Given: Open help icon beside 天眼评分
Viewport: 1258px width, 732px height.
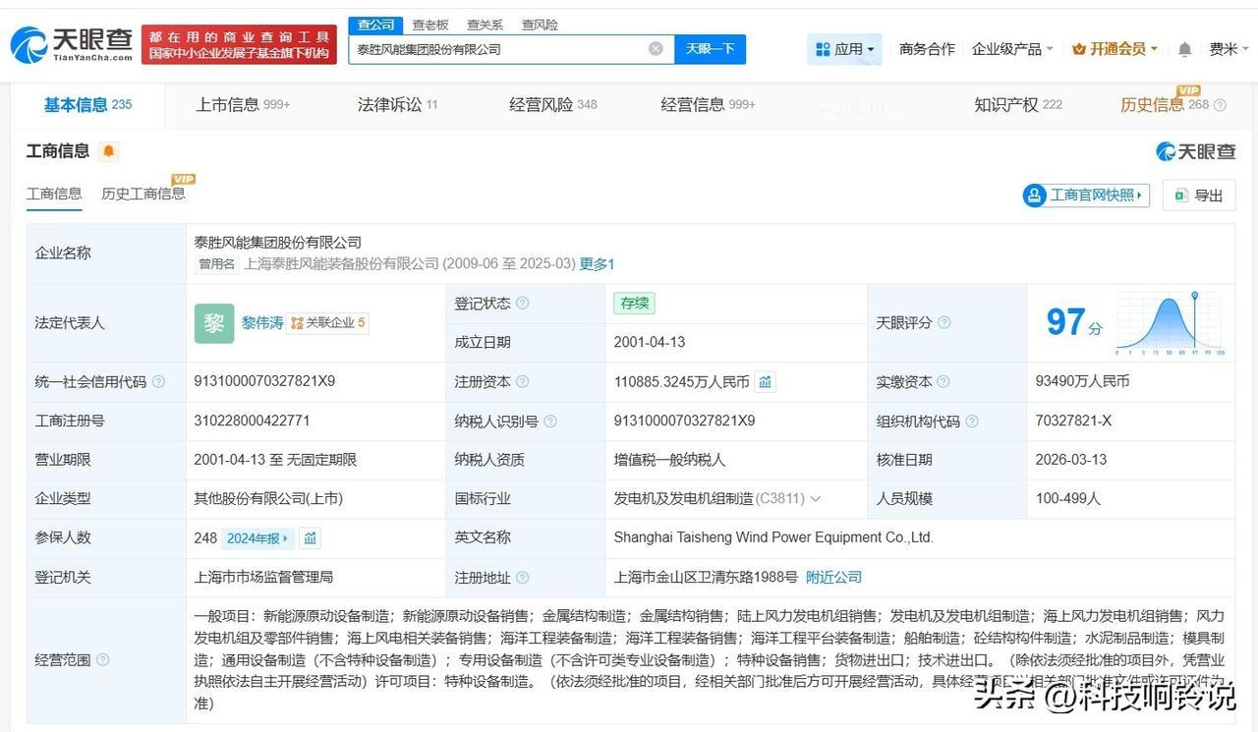Looking at the screenshot, I should [x=943, y=323].
